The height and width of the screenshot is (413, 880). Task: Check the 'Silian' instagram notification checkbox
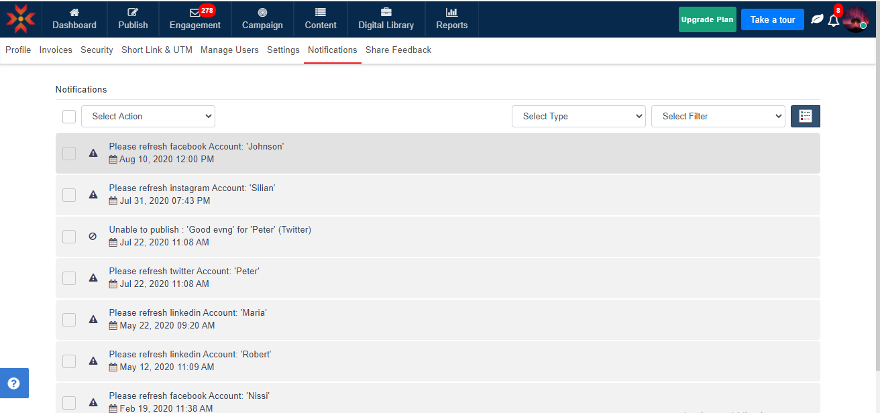[69, 195]
